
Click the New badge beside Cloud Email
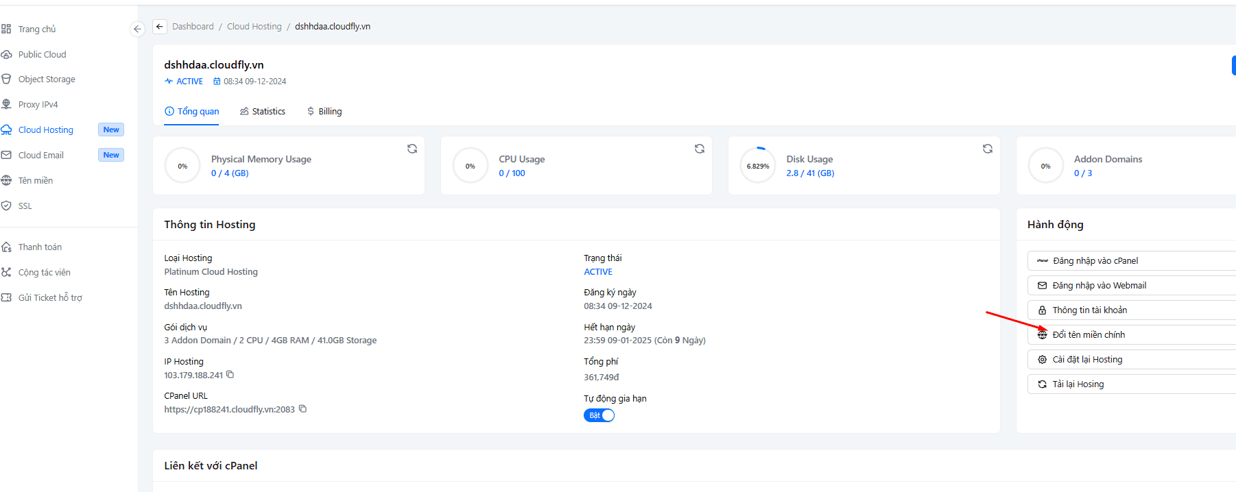(111, 155)
